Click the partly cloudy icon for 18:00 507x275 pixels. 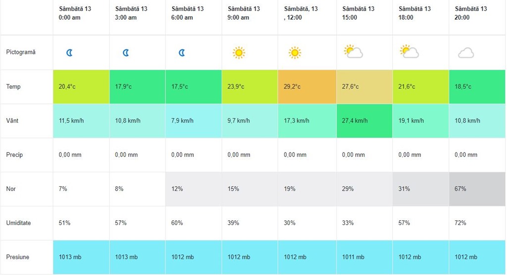click(409, 51)
